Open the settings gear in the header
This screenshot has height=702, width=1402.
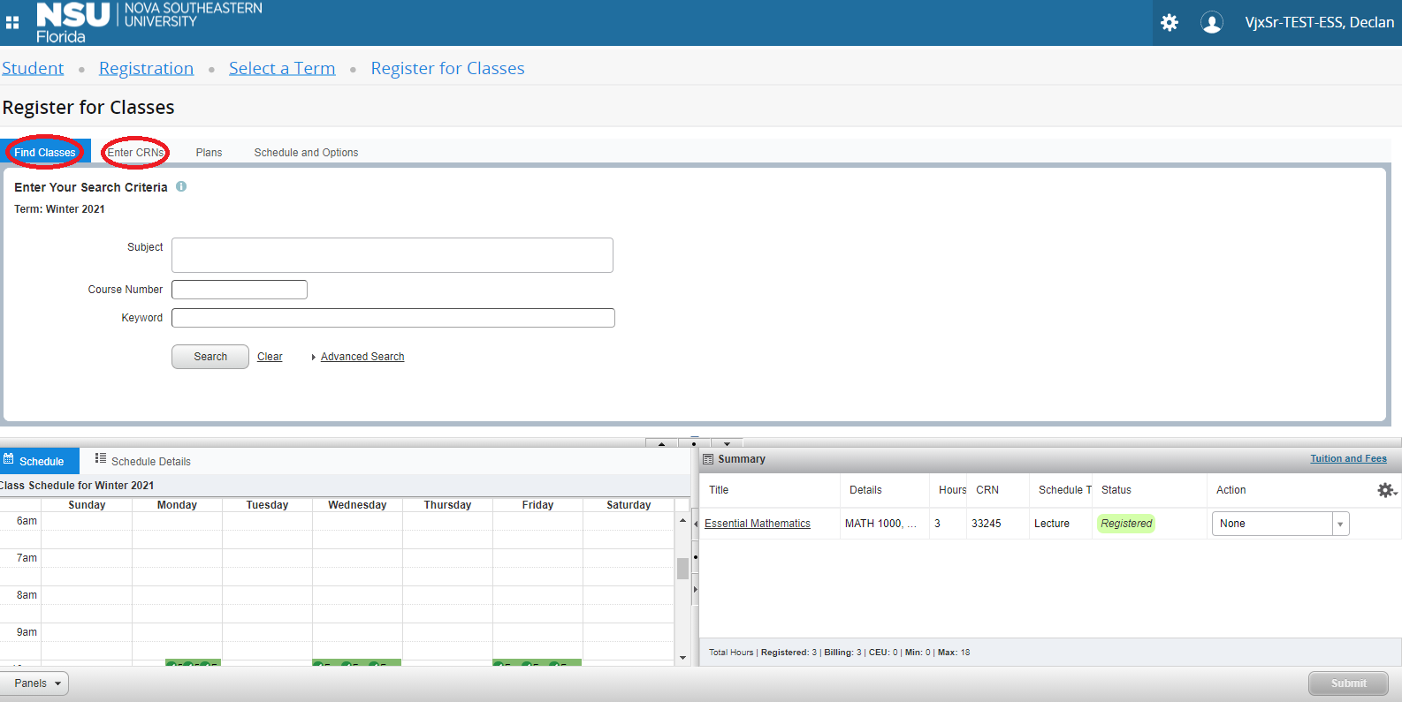(x=1170, y=23)
